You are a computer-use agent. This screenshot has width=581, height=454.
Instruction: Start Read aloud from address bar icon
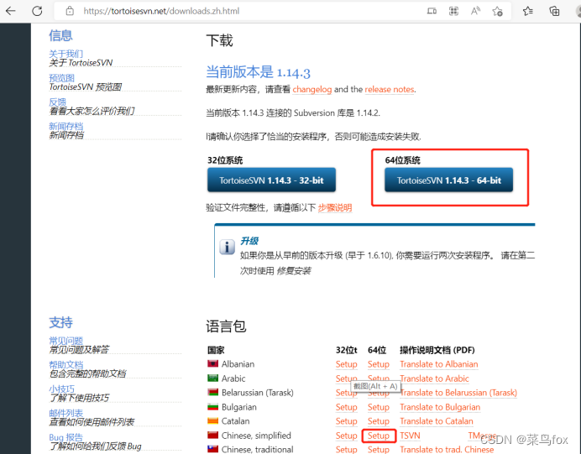(475, 11)
